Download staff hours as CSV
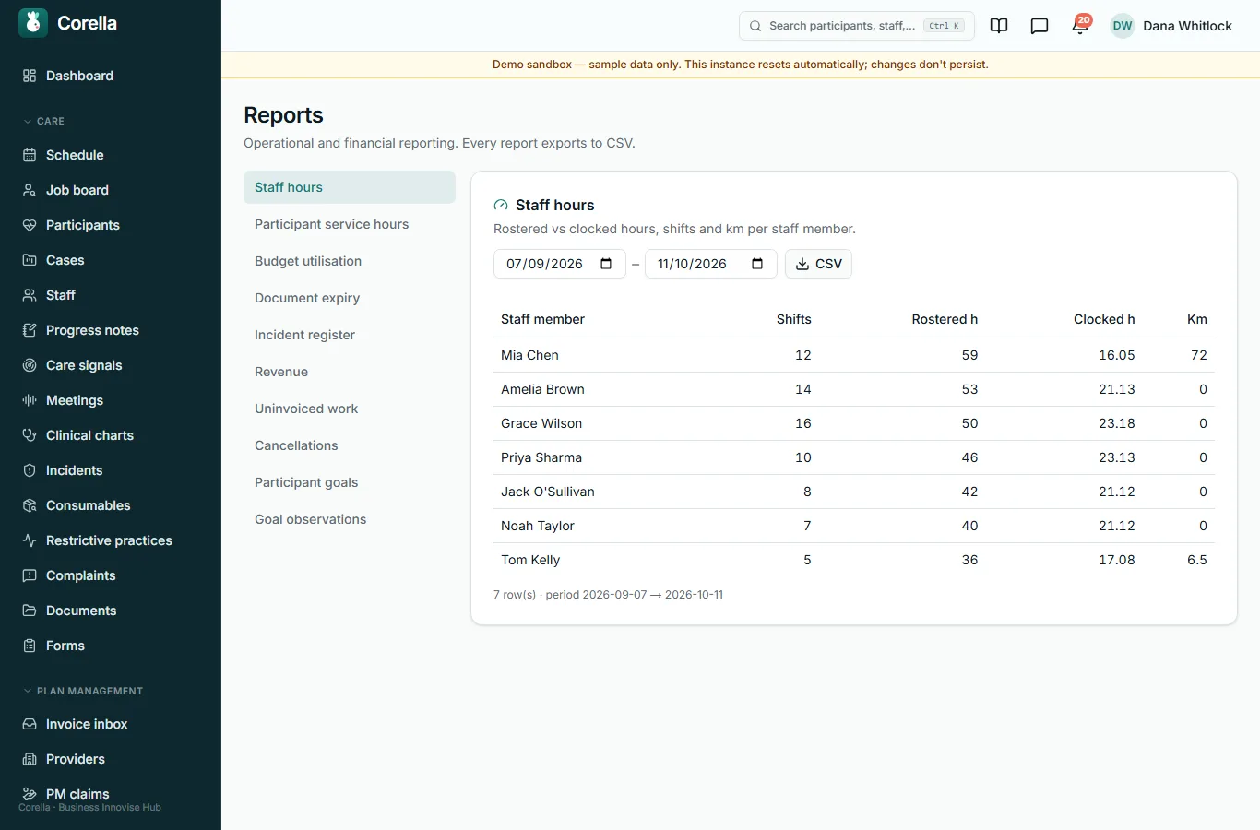This screenshot has width=1260, height=830. pos(818,264)
